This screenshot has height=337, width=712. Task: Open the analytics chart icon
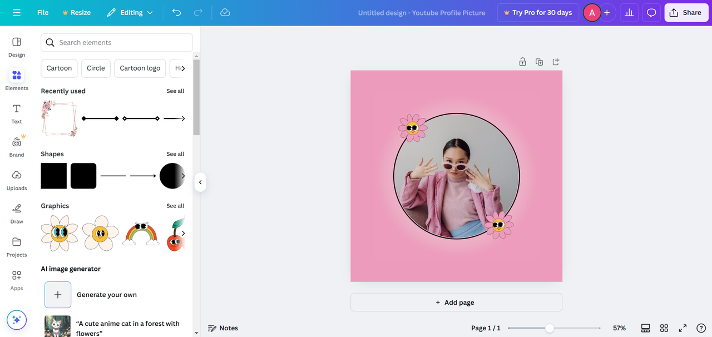[629, 12]
